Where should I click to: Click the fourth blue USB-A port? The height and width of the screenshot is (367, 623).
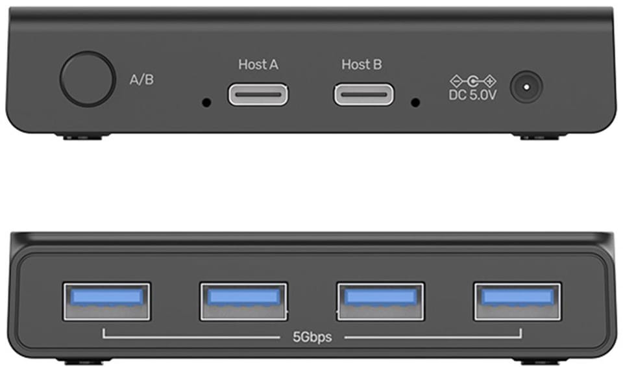pyautogui.click(x=517, y=301)
